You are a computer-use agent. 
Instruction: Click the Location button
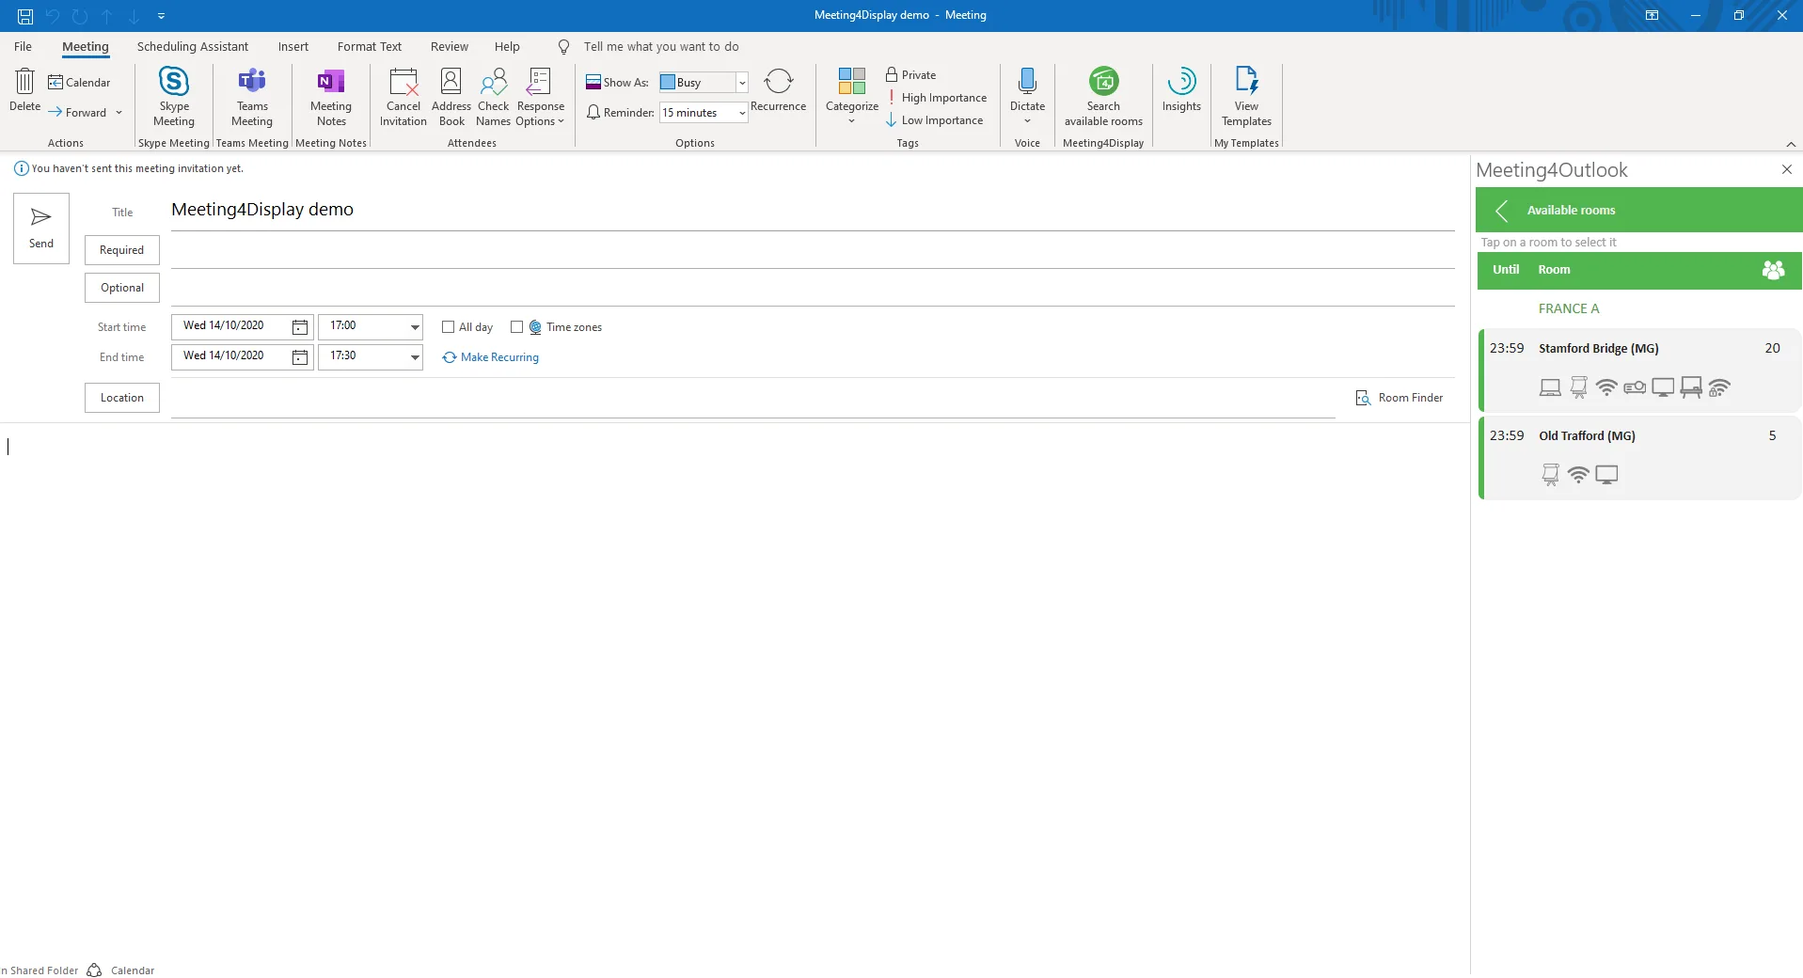(x=122, y=398)
